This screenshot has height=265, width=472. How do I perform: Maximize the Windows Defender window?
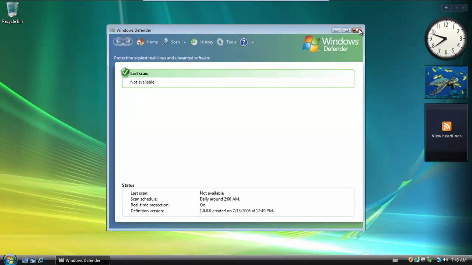point(346,30)
